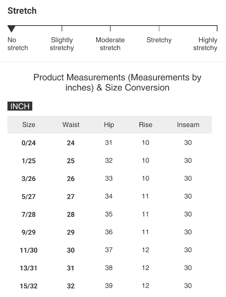226x297 pixels.
Task: Select the 3/26 size label
Action: tap(29, 178)
